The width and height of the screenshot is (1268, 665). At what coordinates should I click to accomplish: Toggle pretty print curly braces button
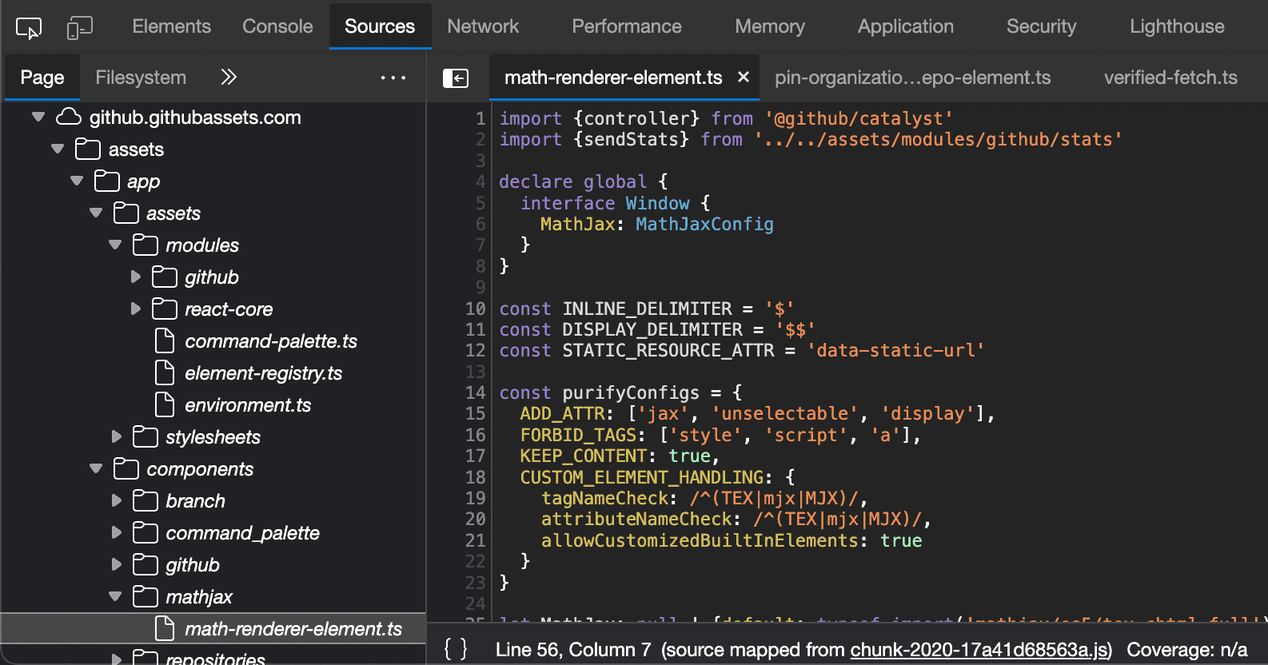456,648
